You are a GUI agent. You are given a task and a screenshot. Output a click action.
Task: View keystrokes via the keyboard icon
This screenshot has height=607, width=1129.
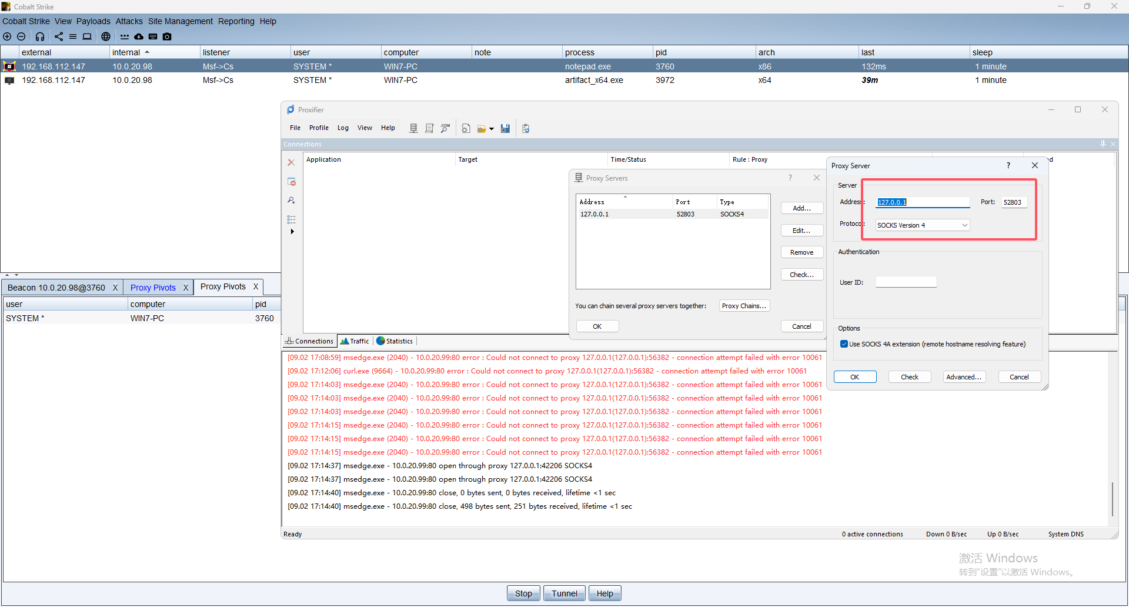tap(153, 36)
